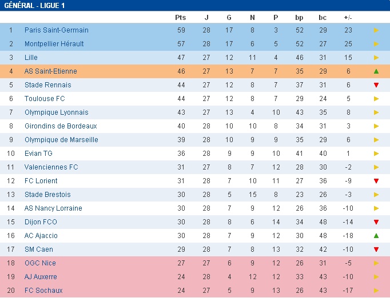Screen dimensions: 390x298
Task: Click the red down arrow for Stade Rennais
Action: pos(376,85)
